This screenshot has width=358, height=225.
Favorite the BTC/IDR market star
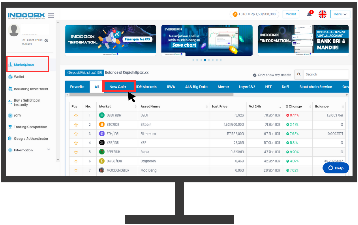[76, 125]
